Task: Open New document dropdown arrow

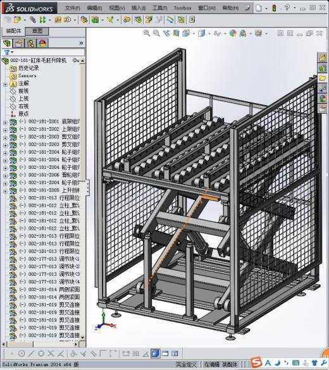Action: 266,8
